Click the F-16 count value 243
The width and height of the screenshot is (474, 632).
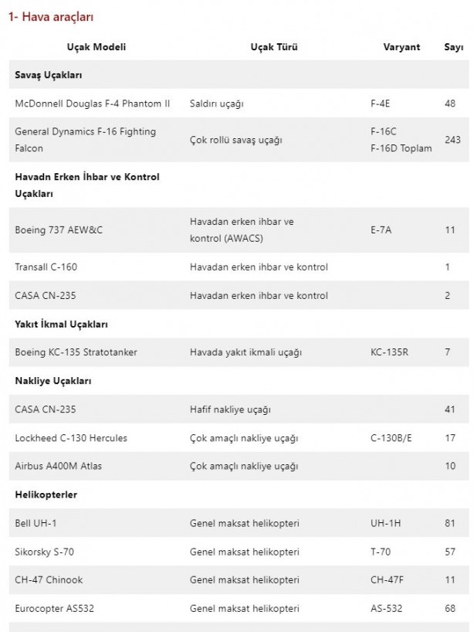pyautogui.click(x=452, y=140)
